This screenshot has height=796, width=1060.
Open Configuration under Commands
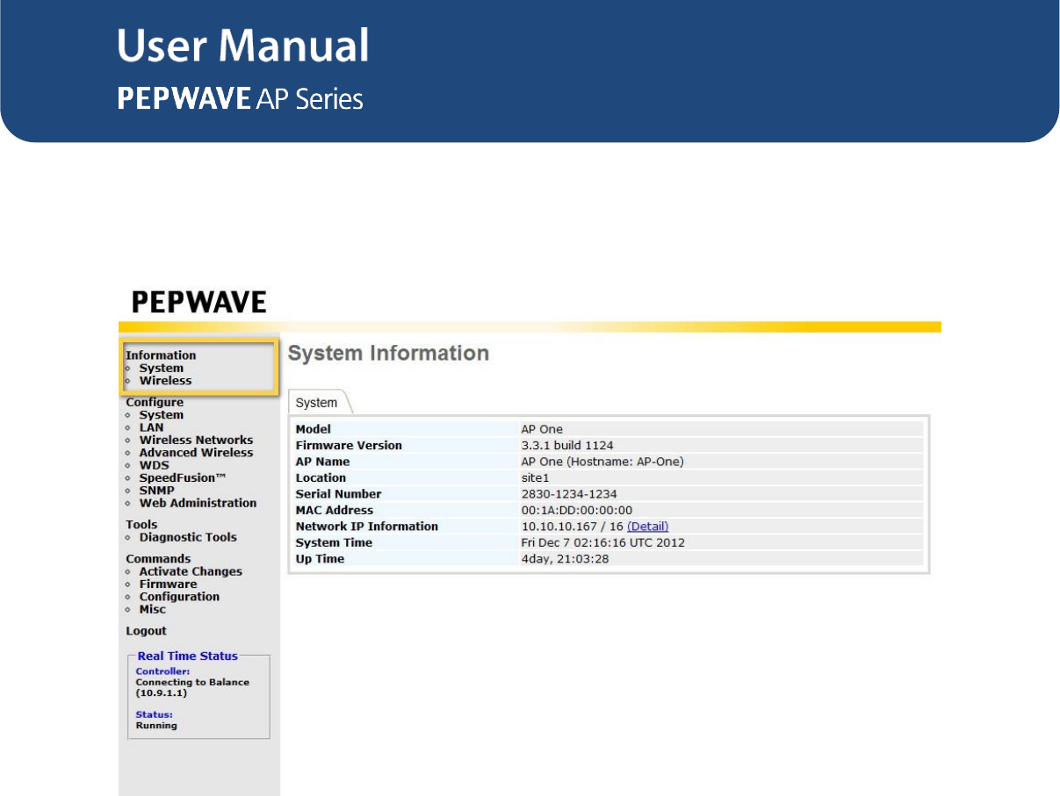pyautogui.click(x=179, y=597)
